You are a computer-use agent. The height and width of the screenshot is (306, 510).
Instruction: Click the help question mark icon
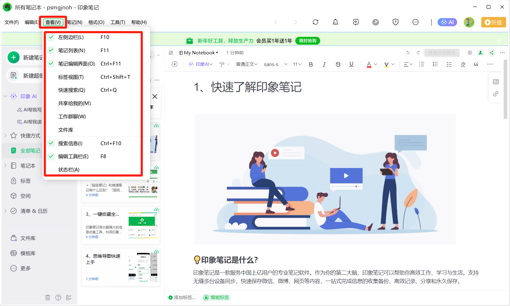click(58, 298)
